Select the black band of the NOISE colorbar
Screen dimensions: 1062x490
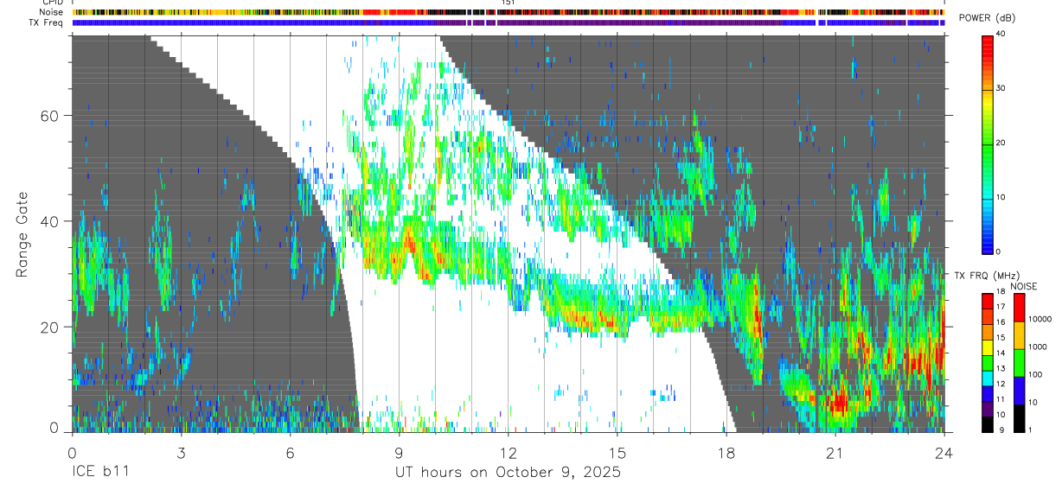1019,417
